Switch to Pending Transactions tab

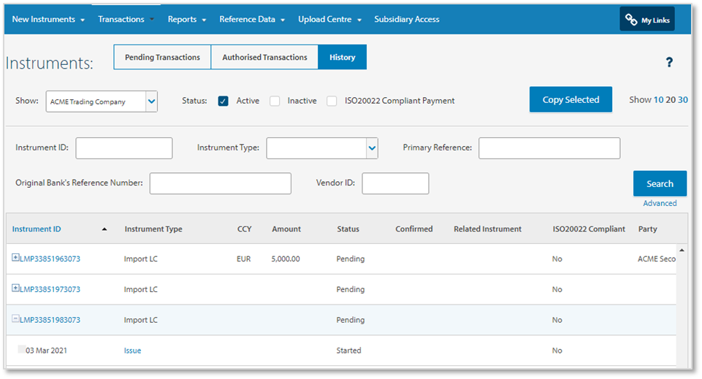click(x=162, y=58)
